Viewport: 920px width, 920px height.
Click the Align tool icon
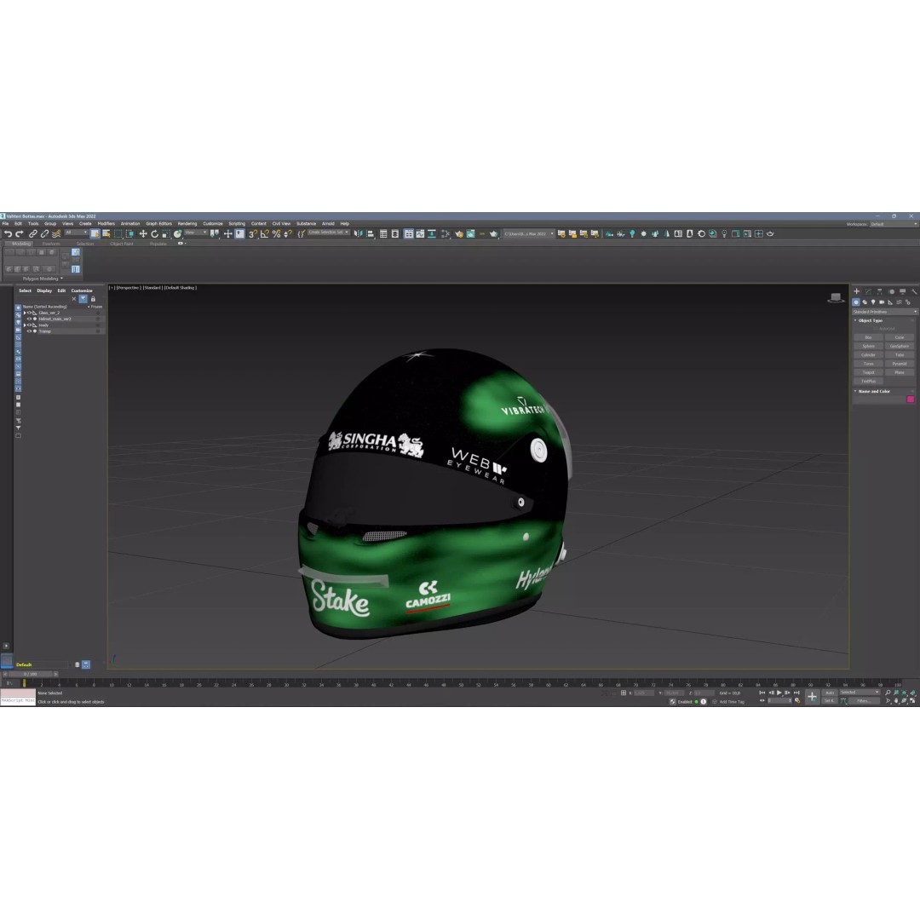coord(371,233)
